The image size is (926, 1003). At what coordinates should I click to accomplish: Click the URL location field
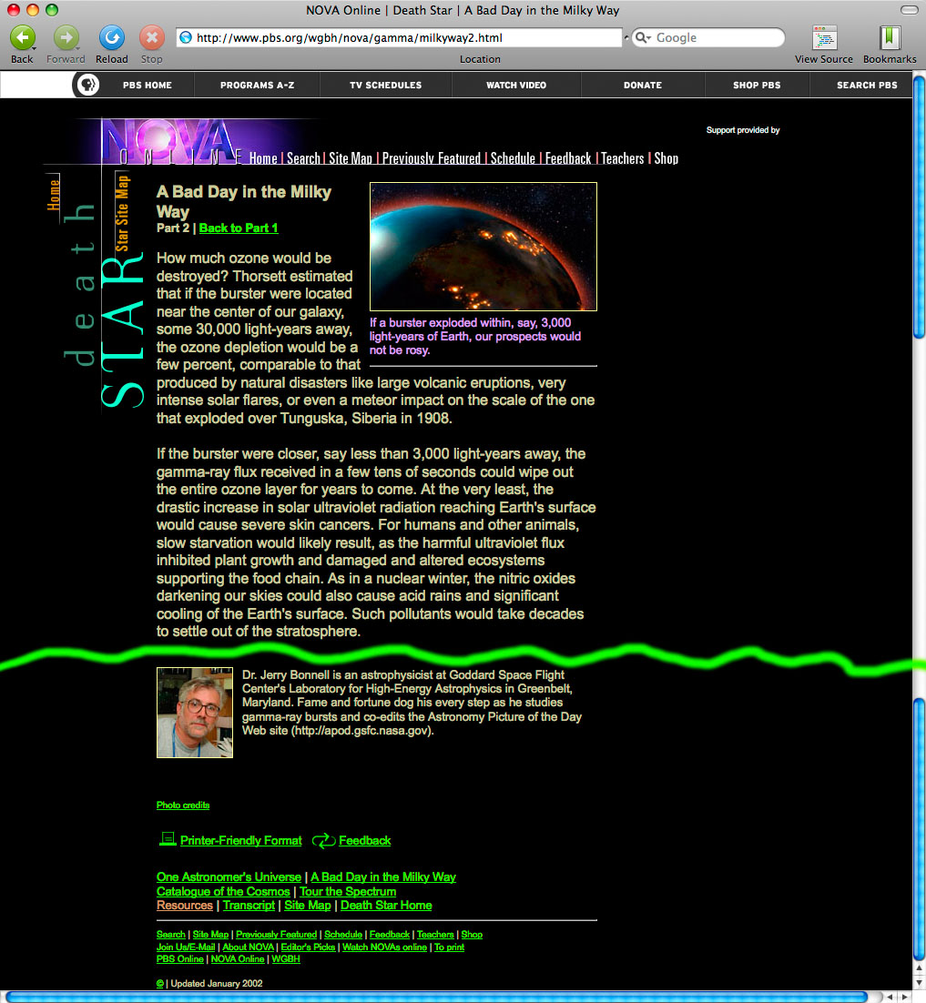click(x=400, y=37)
